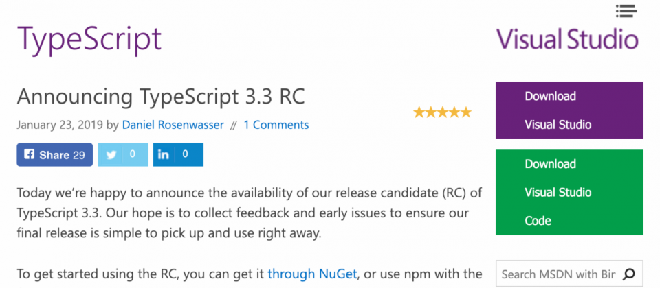
Task: Click the Facebook Share icon
Action: pos(30,155)
